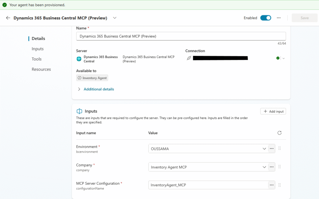The height and width of the screenshot is (199, 319).
Task: Grab the Environment row drag handle
Action: (279, 149)
